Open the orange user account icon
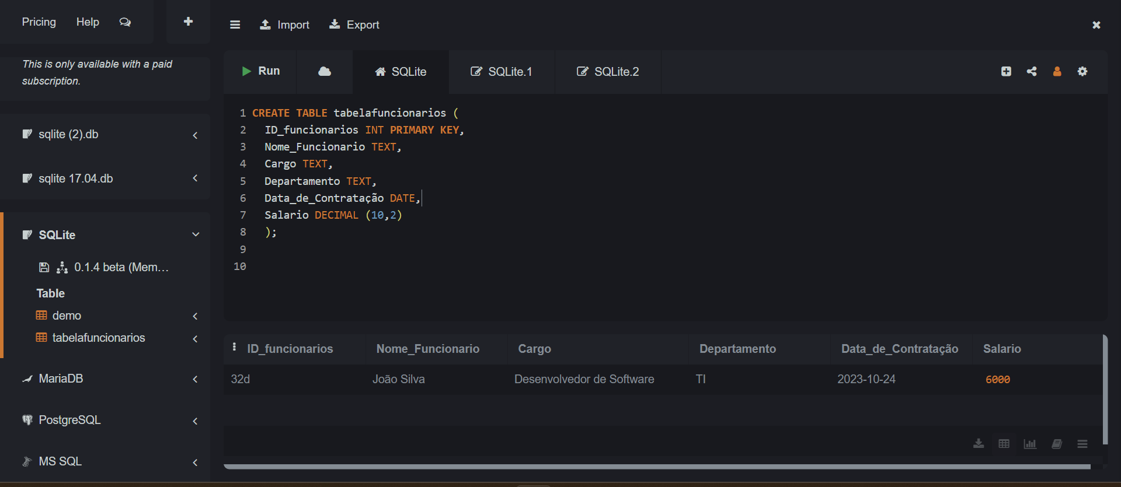1121x487 pixels. point(1057,71)
